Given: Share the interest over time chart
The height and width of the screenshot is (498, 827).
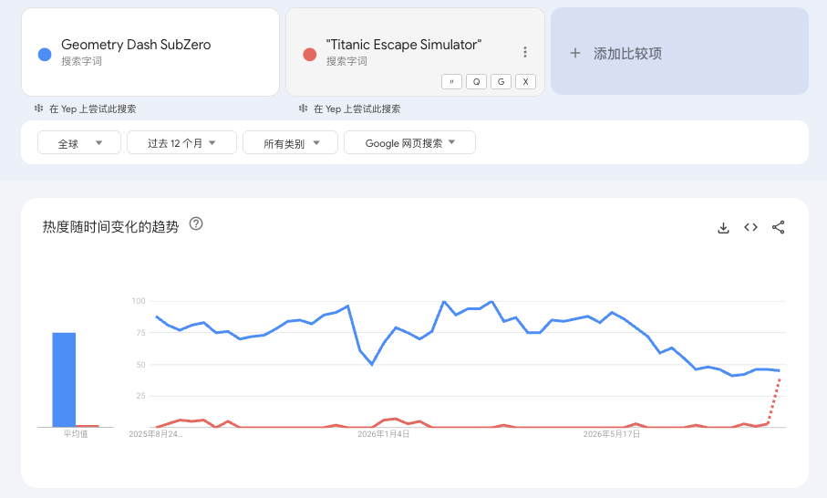Looking at the screenshot, I should (x=778, y=227).
